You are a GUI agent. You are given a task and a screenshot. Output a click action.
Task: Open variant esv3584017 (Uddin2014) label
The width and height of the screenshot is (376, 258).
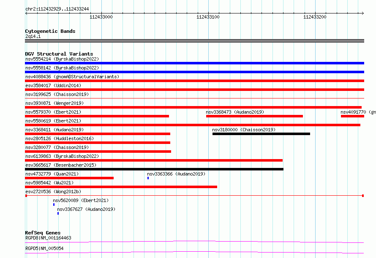[x=53, y=85]
